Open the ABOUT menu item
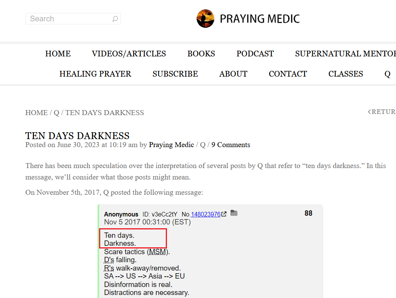The width and height of the screenshot is (396, 298). coord(233,74)
